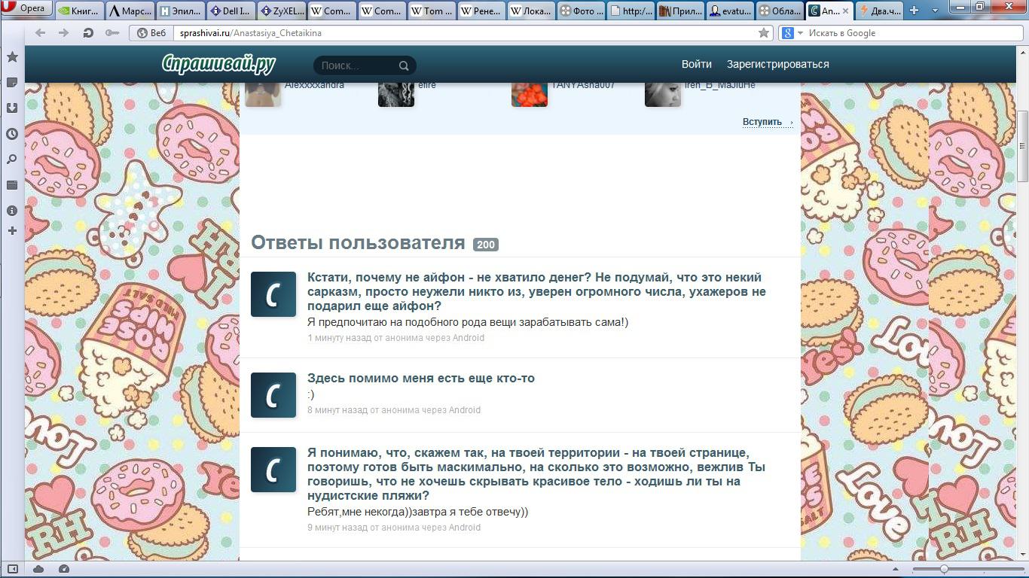The height and width of the screenshot is (578, 1029).
Task: Toggle the sidebar panel from status bar
Action: 13,569
